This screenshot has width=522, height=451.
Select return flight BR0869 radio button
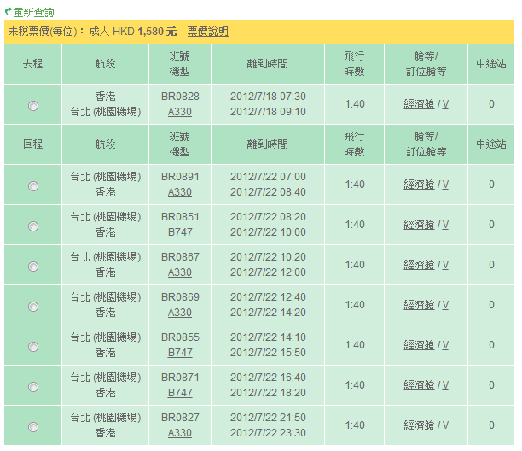(33, 307)
